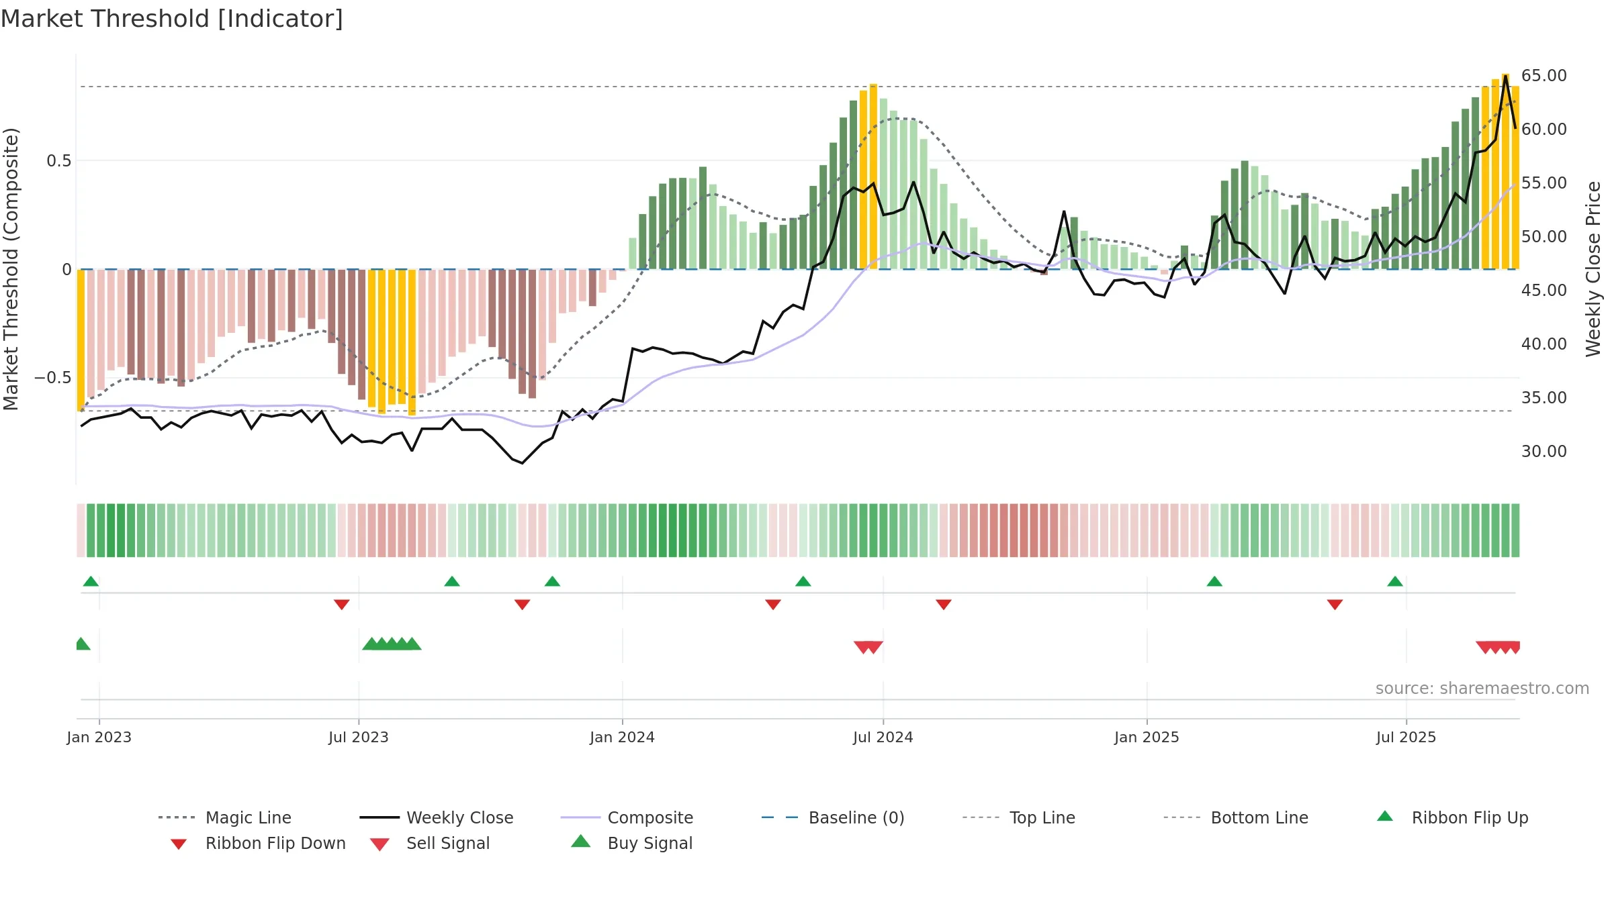Click the first Ribbon Flip Up marker near Jan 2023
1612x906 pixels.
(91, 581)
